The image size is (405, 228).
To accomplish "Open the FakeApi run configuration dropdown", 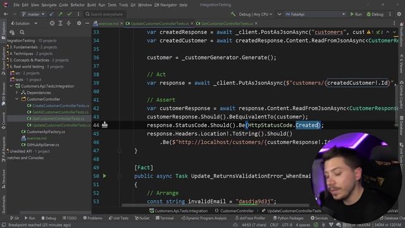I will [315, 14].
